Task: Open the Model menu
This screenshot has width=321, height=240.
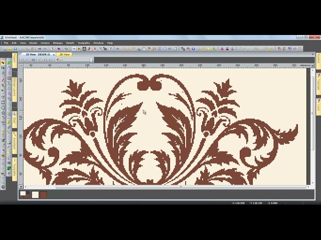Action: coord(33,43)
